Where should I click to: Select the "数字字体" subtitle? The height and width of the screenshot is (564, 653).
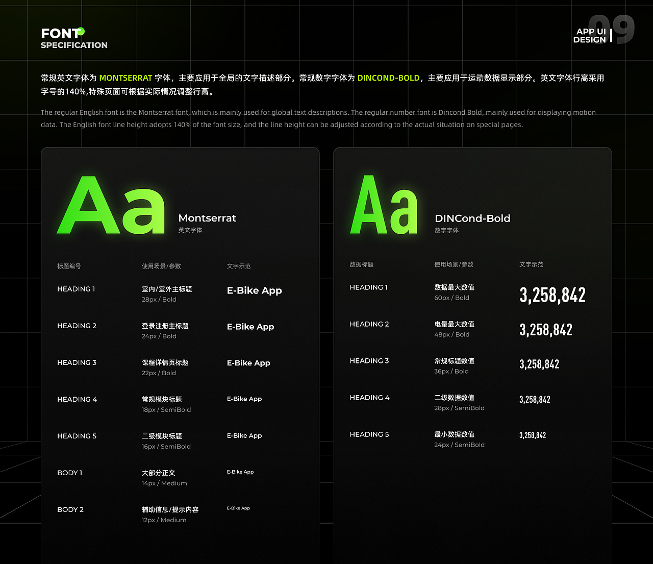pyautogui.click(x=446, y=230)
